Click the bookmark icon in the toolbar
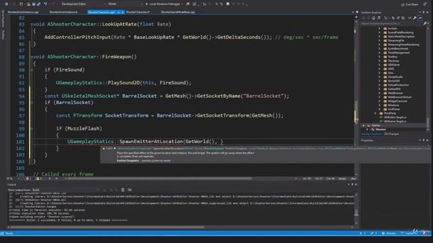This screenshot has height=243, width=433. [227, 4]
